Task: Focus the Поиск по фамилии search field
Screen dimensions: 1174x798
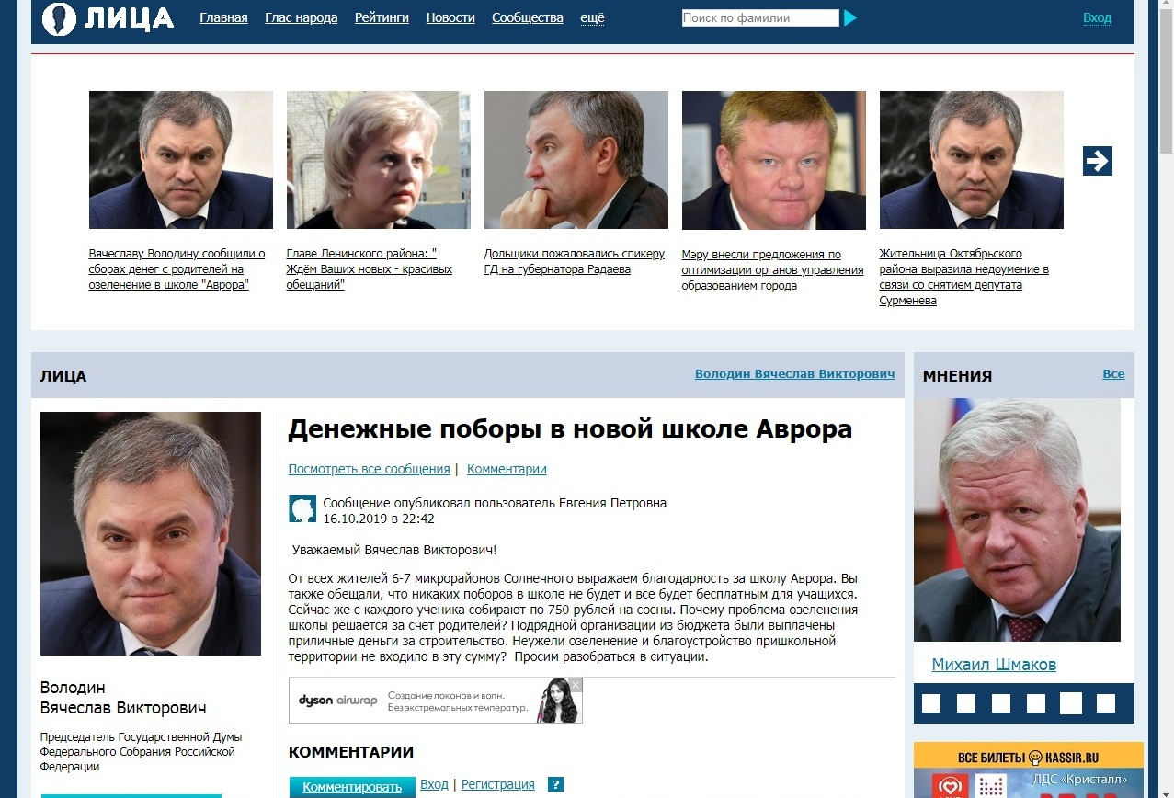Action: click(x=760, y=17)
